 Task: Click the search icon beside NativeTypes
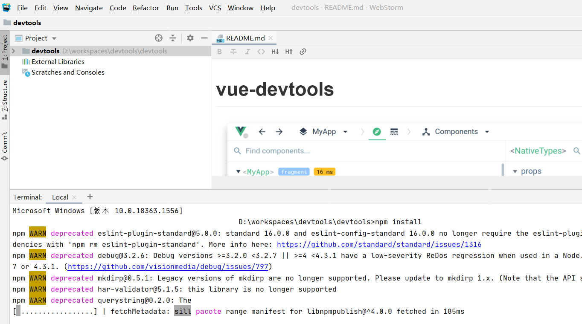coord(577,151)
